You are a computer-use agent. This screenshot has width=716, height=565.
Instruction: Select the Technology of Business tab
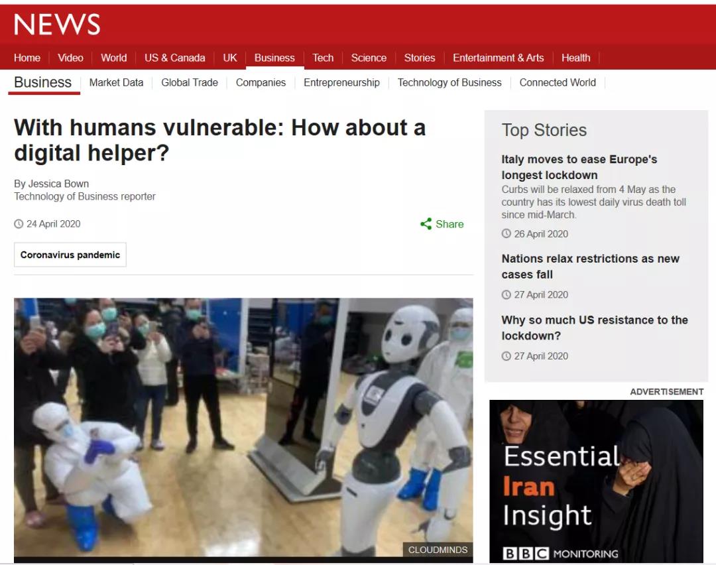point(449,83)
